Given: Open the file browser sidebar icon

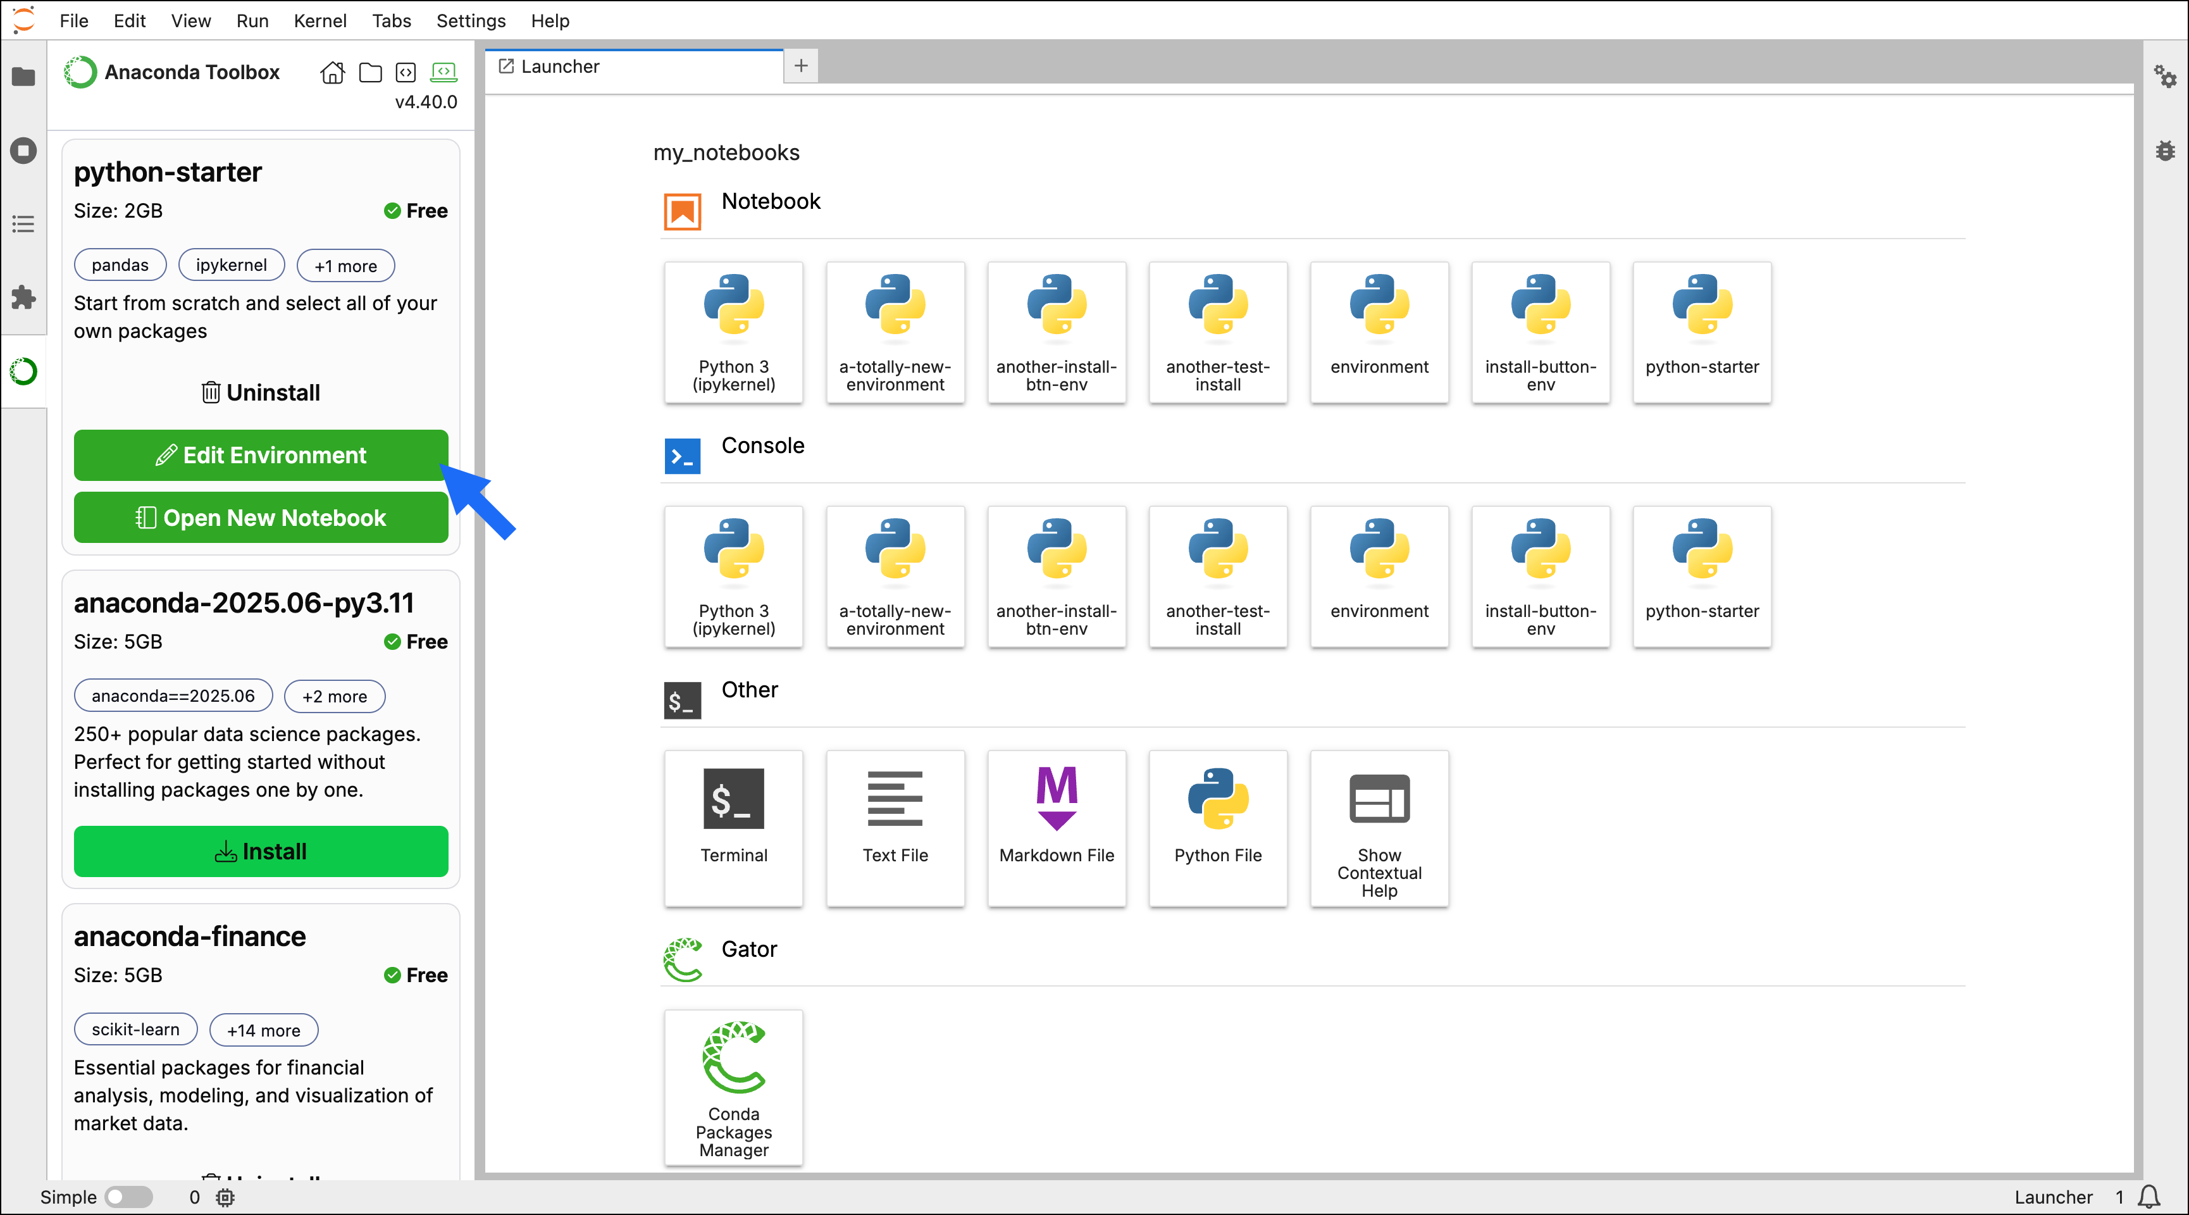Looking at the screenshot, I should pos(24,77).
